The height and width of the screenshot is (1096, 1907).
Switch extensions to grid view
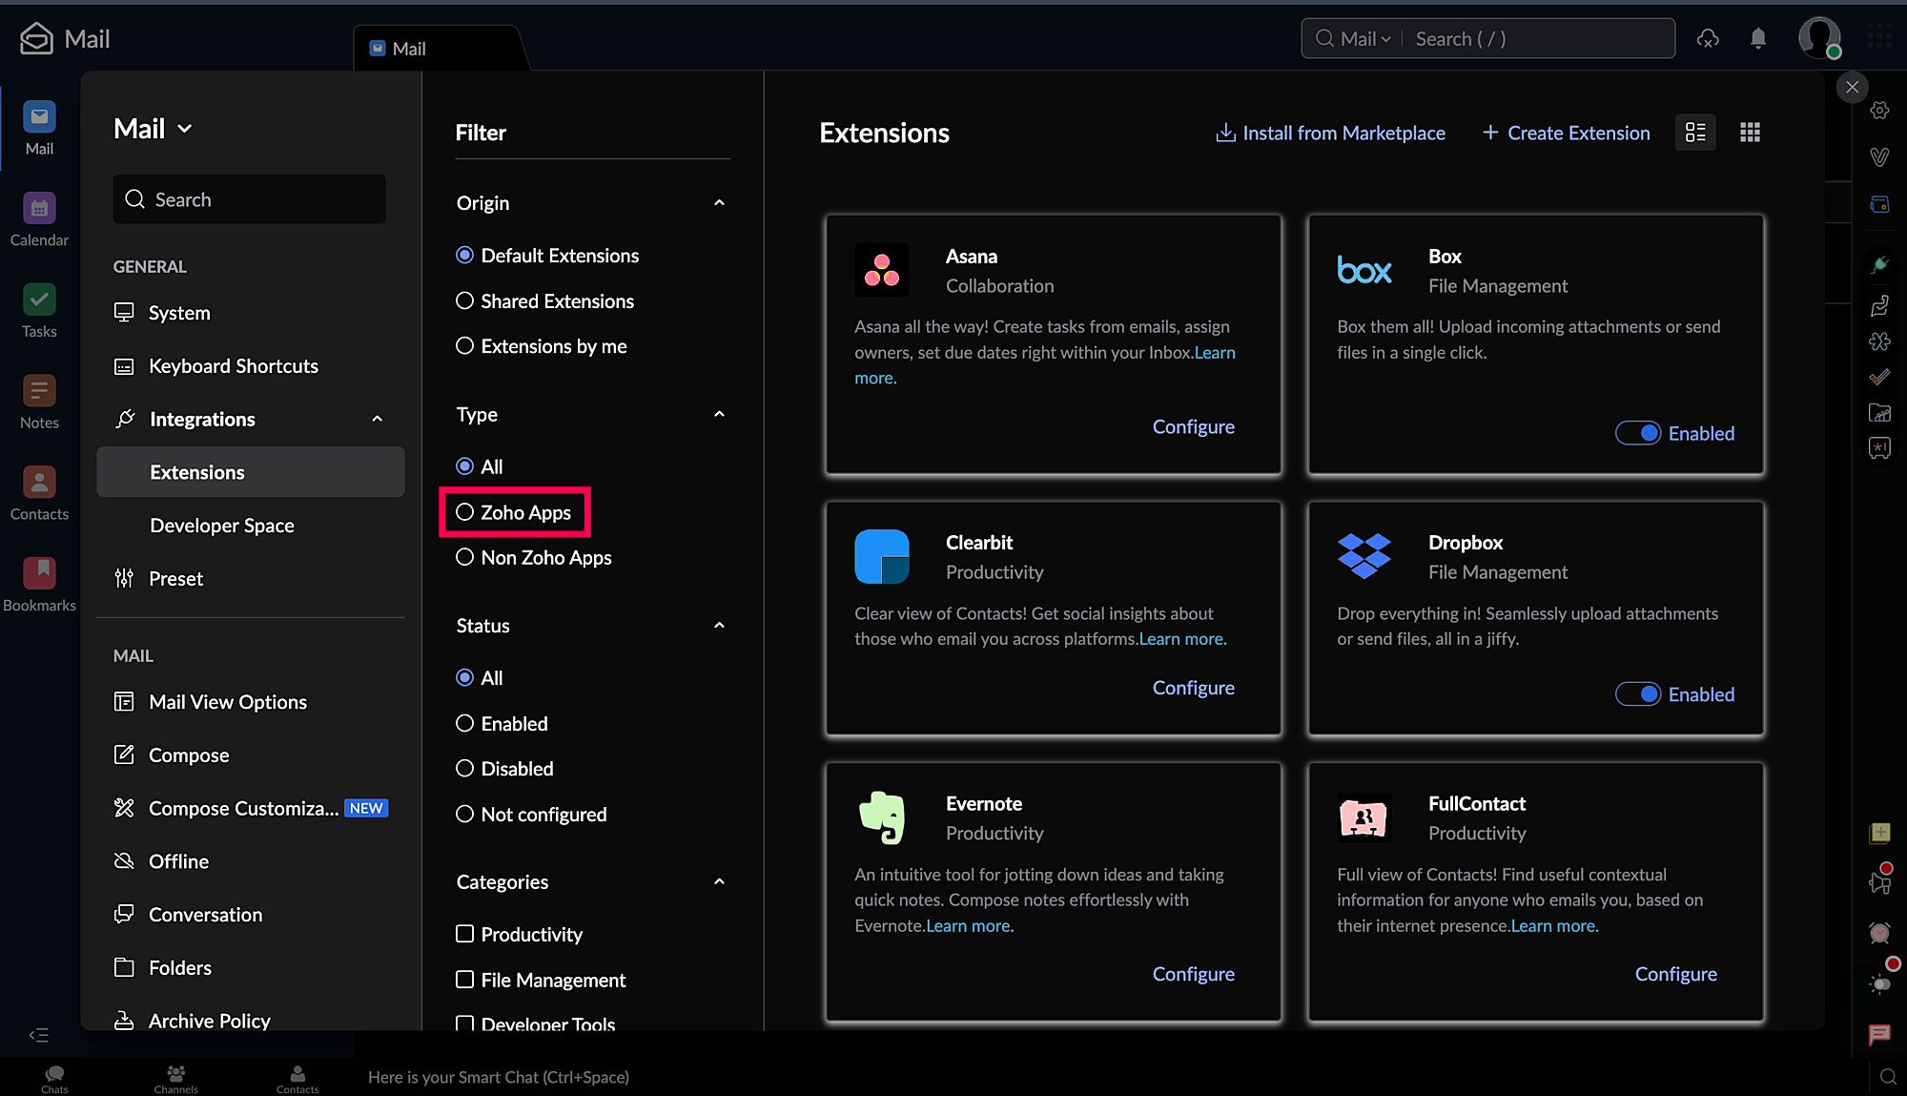pos(1750,133)
